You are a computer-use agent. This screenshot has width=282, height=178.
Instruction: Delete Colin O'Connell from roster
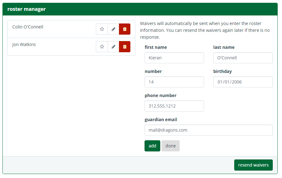click(125, 29)
